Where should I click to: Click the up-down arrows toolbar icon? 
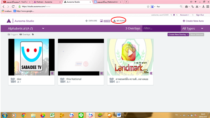click(x=192, y=6)
